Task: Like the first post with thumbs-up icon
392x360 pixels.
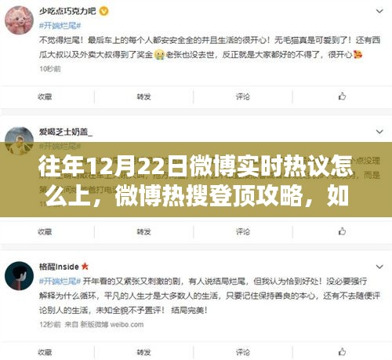Action: tap(342, 96)
